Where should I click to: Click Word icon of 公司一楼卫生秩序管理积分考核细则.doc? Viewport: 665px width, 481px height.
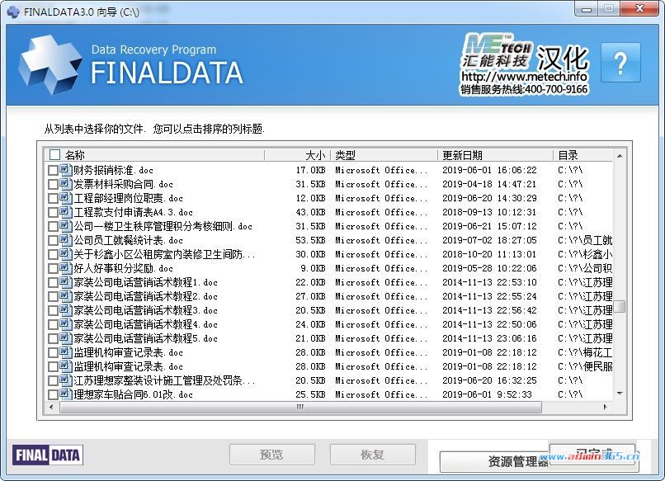click(65, 226)
